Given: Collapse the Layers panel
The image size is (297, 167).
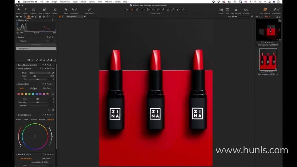Looking at the screenshot, I should [x=16, y=37].
